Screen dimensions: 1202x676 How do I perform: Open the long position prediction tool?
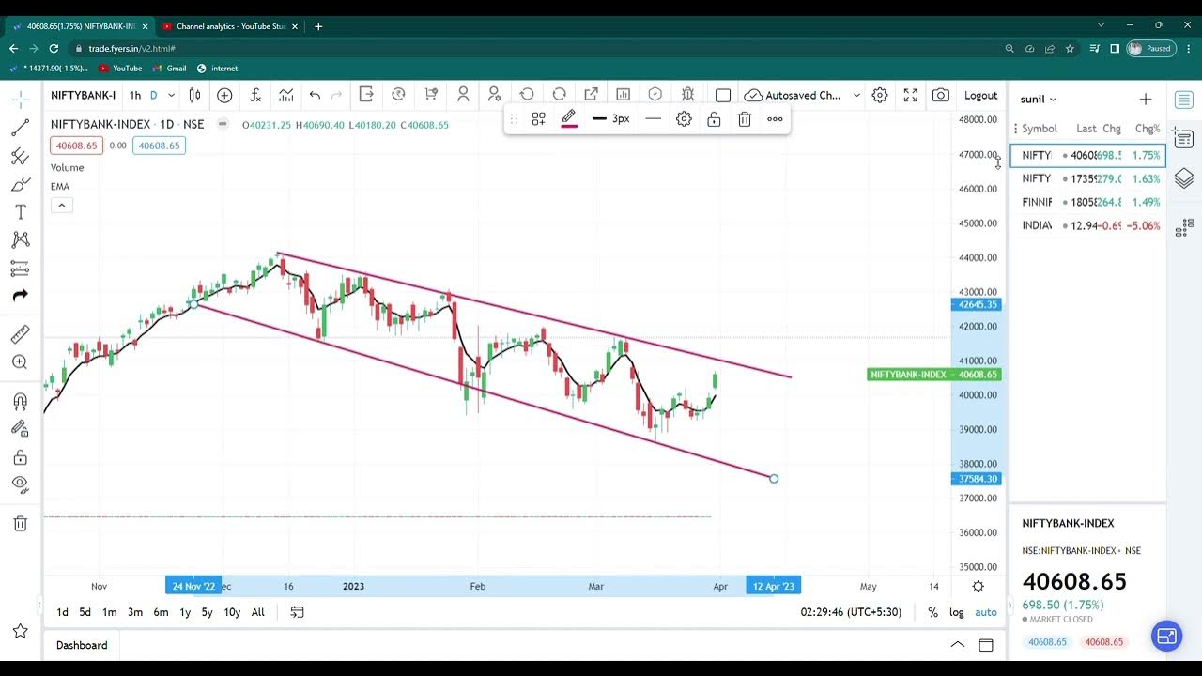(x=20, y=269)
